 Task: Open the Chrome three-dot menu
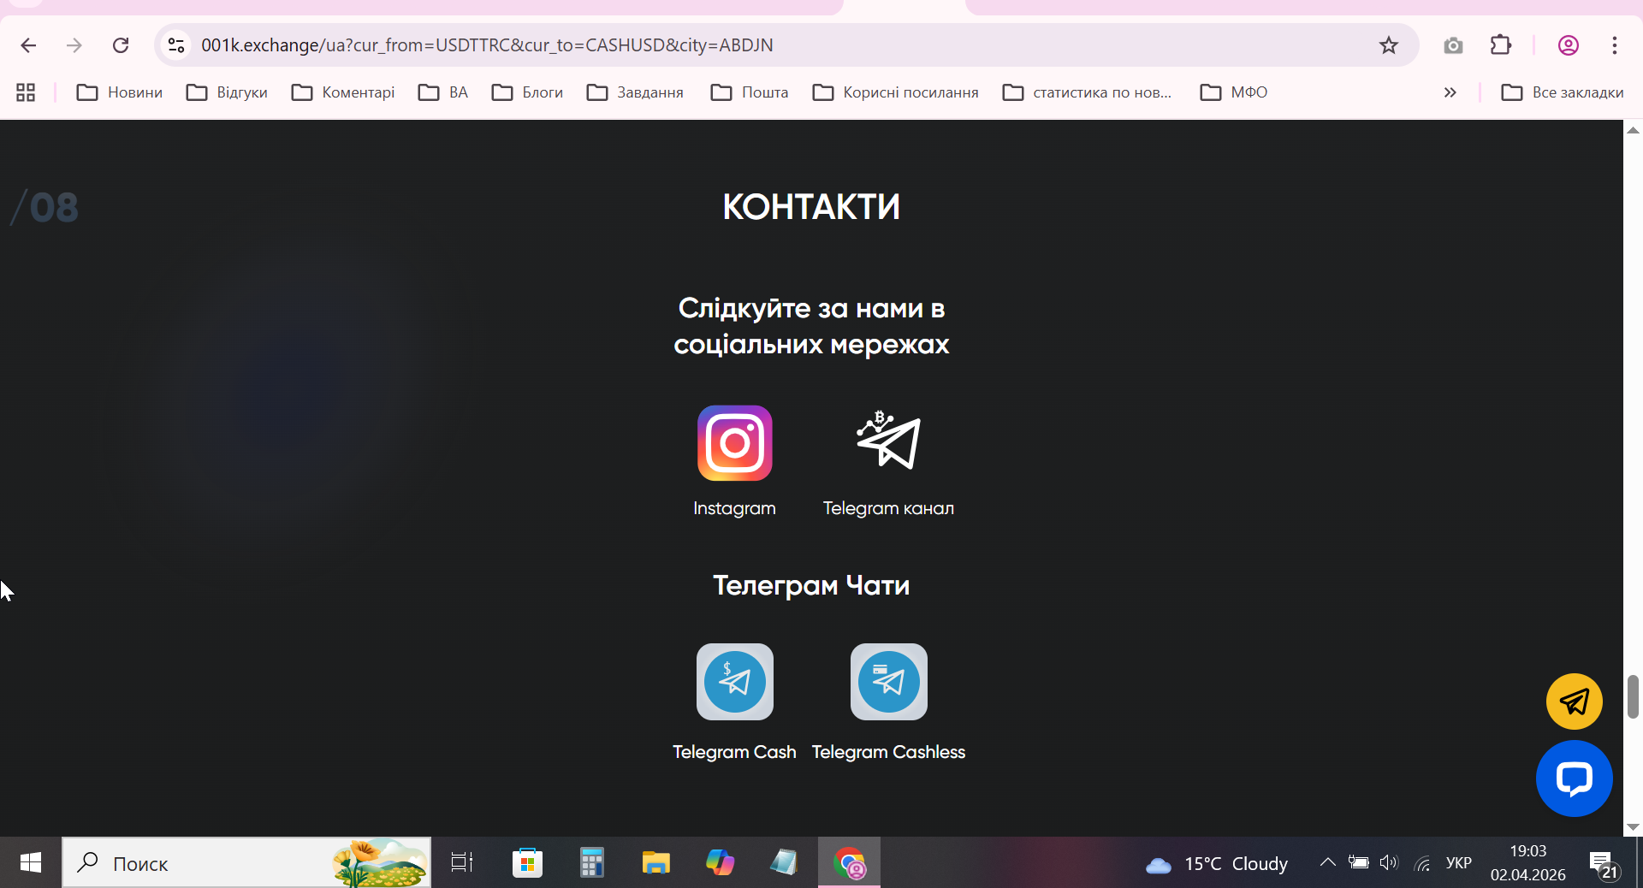tap(1615, 45)
